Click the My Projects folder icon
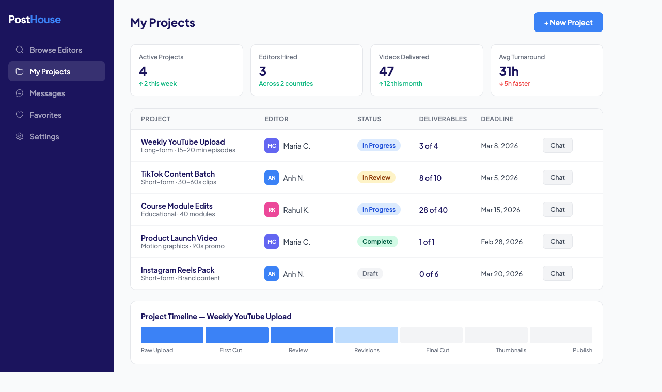Viewport: 662px width, 392px height. pyautogui.click(x=20, y=71)
